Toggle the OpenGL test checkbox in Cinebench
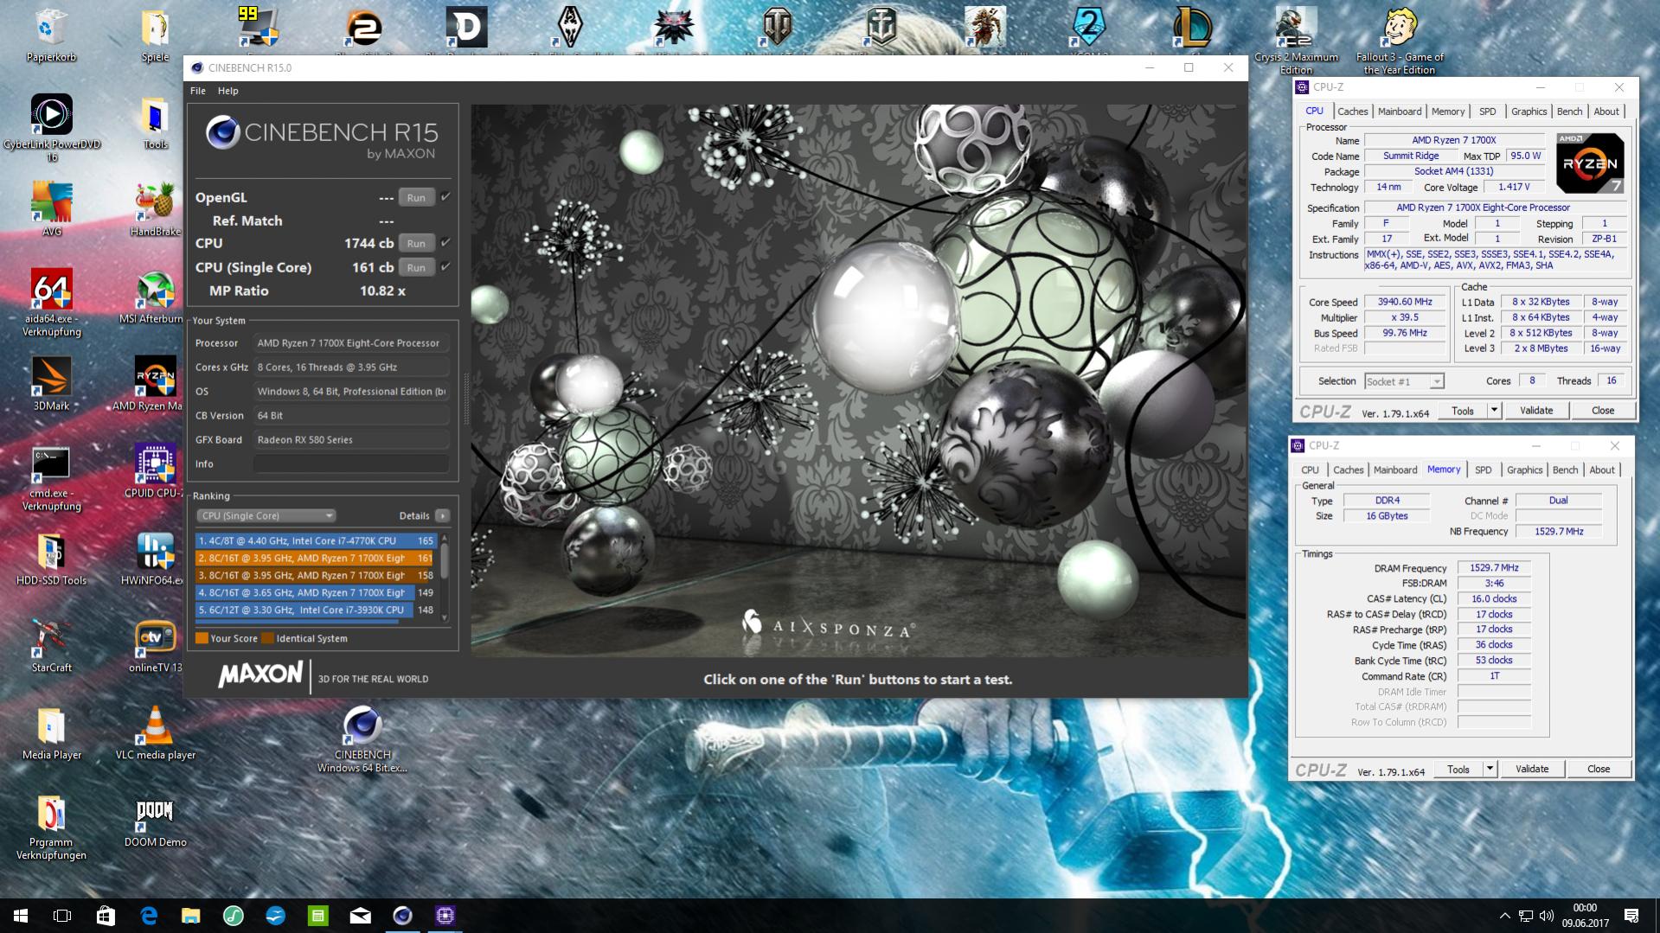This screenshot has height=933, width=1660. point(445,197)
